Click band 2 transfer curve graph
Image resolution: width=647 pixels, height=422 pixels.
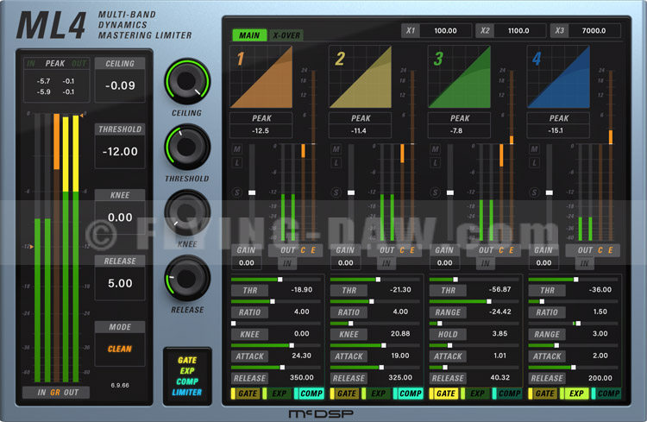pyautogui.click(x=361, y=77)
